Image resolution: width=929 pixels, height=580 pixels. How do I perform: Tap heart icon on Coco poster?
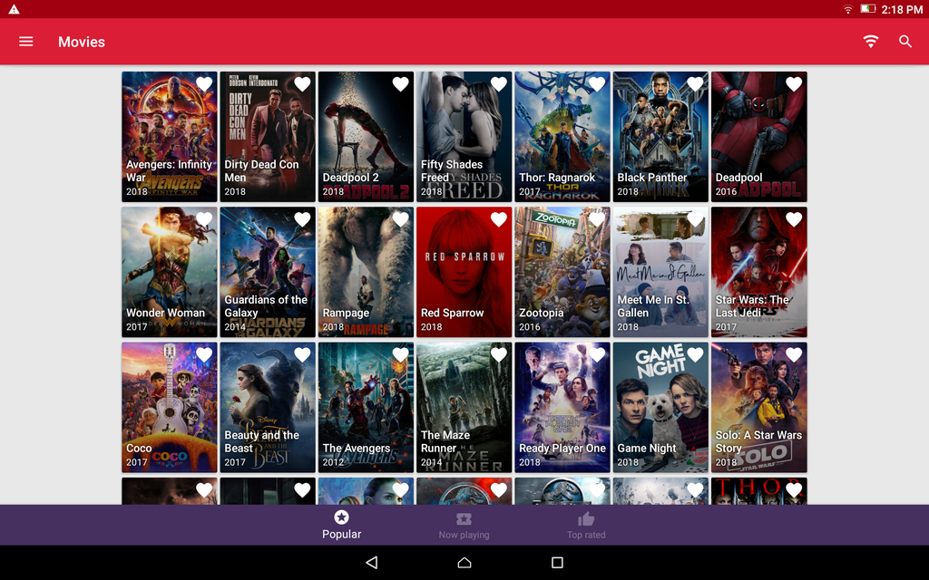[x=204, y=354]
